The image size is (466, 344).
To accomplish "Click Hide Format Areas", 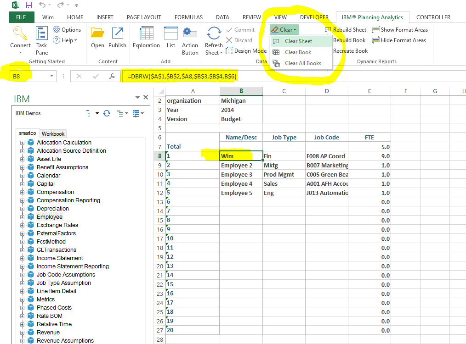I will pos(399,40).
